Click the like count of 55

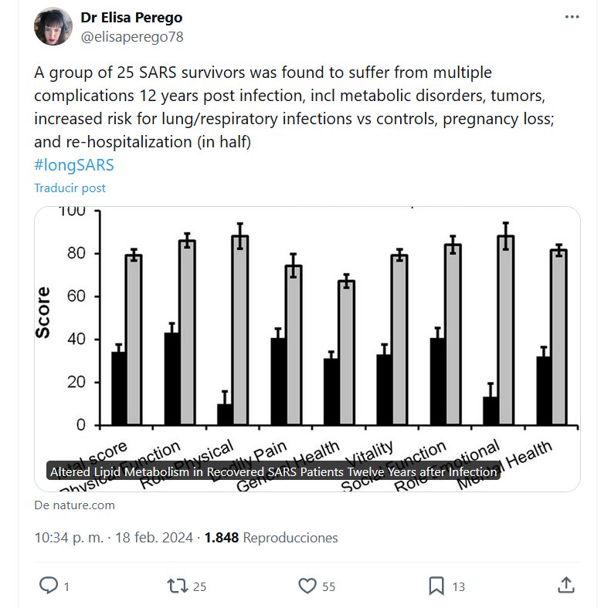pyautogui.click(x=329, y=586)
